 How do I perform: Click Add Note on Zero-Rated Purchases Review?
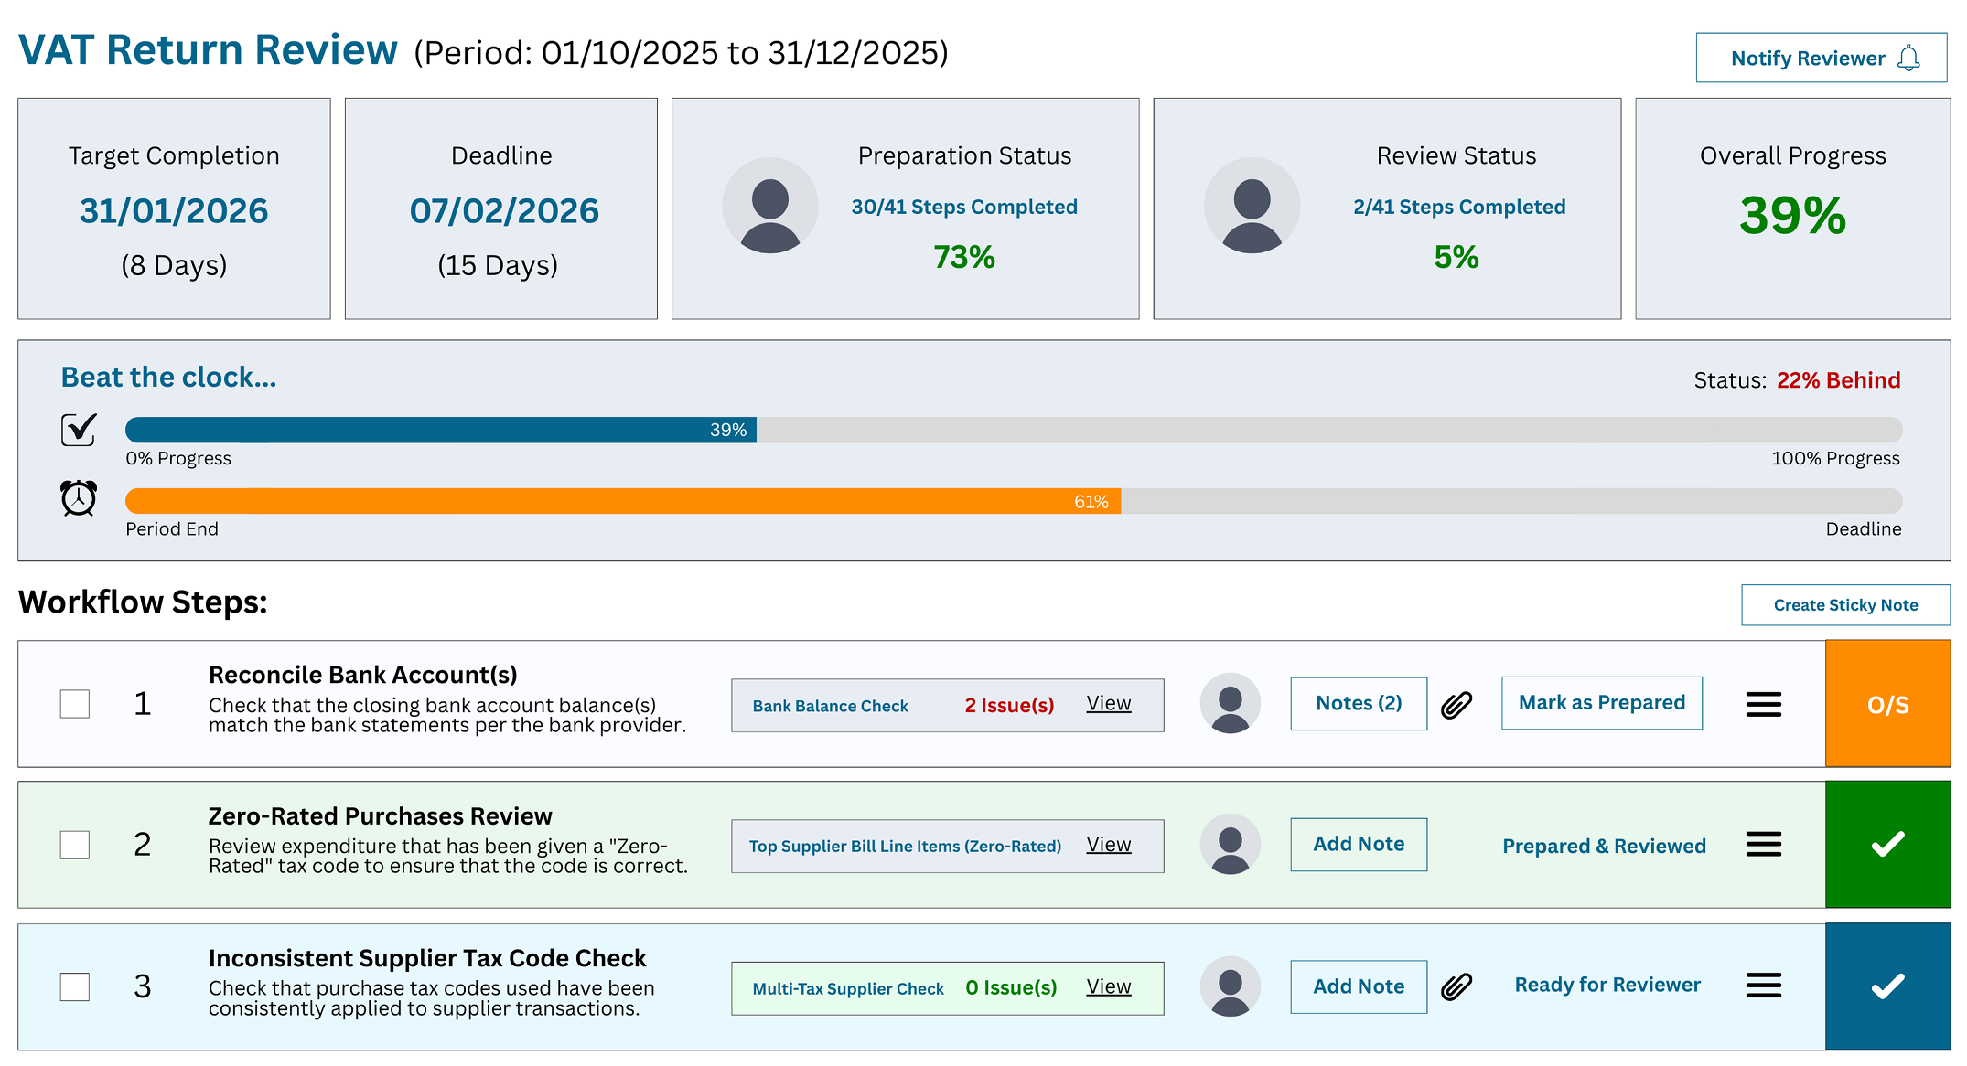(x=1359, y=845)
